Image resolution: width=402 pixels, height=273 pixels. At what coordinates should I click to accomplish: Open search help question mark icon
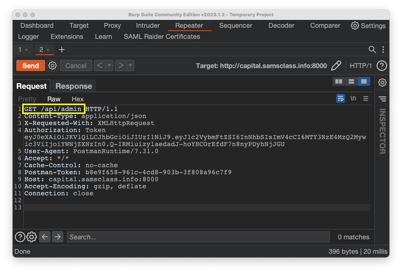click(x=20, y=237)
